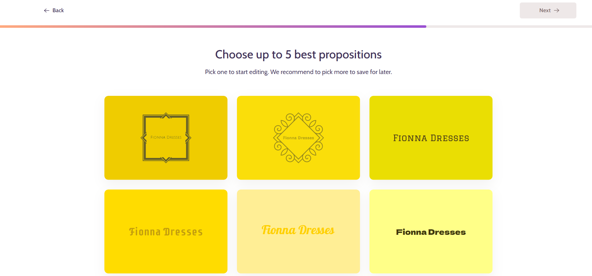Click the heading Choose up to 5 best propositions
This screenshot has width=592, height=276.
coord(298,54)
